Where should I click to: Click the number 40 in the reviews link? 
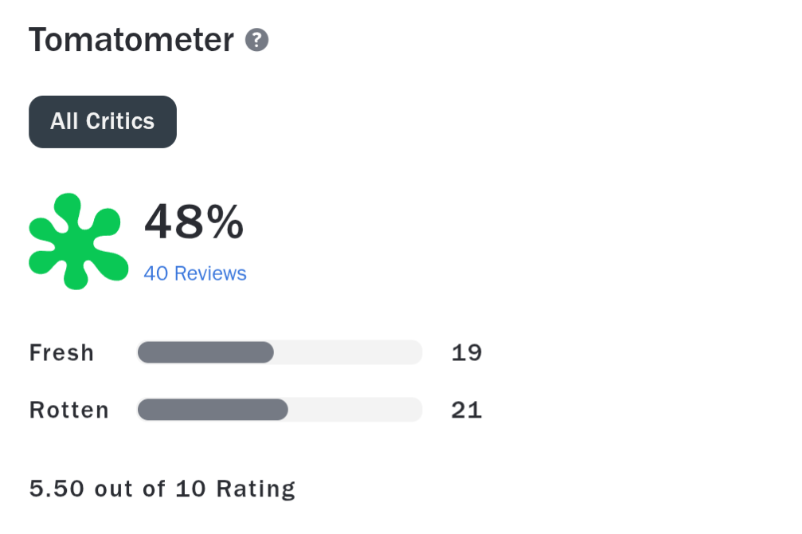[156, 273]
